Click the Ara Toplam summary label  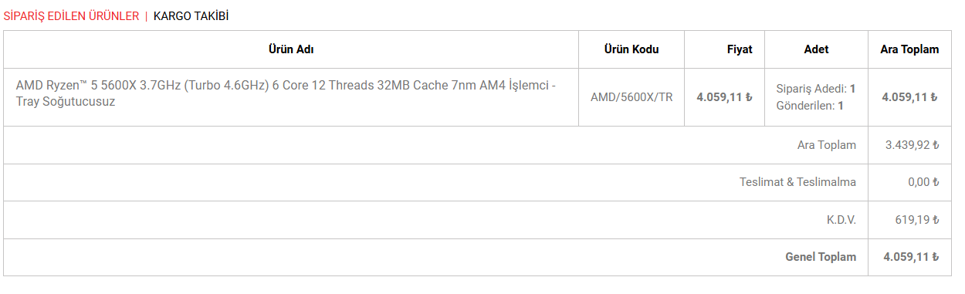(x=826, y=145)
